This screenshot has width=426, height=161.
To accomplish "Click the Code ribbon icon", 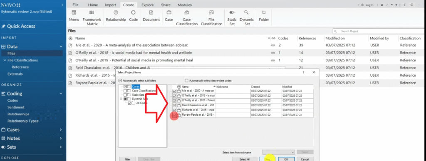I will [x=133, y=12].
